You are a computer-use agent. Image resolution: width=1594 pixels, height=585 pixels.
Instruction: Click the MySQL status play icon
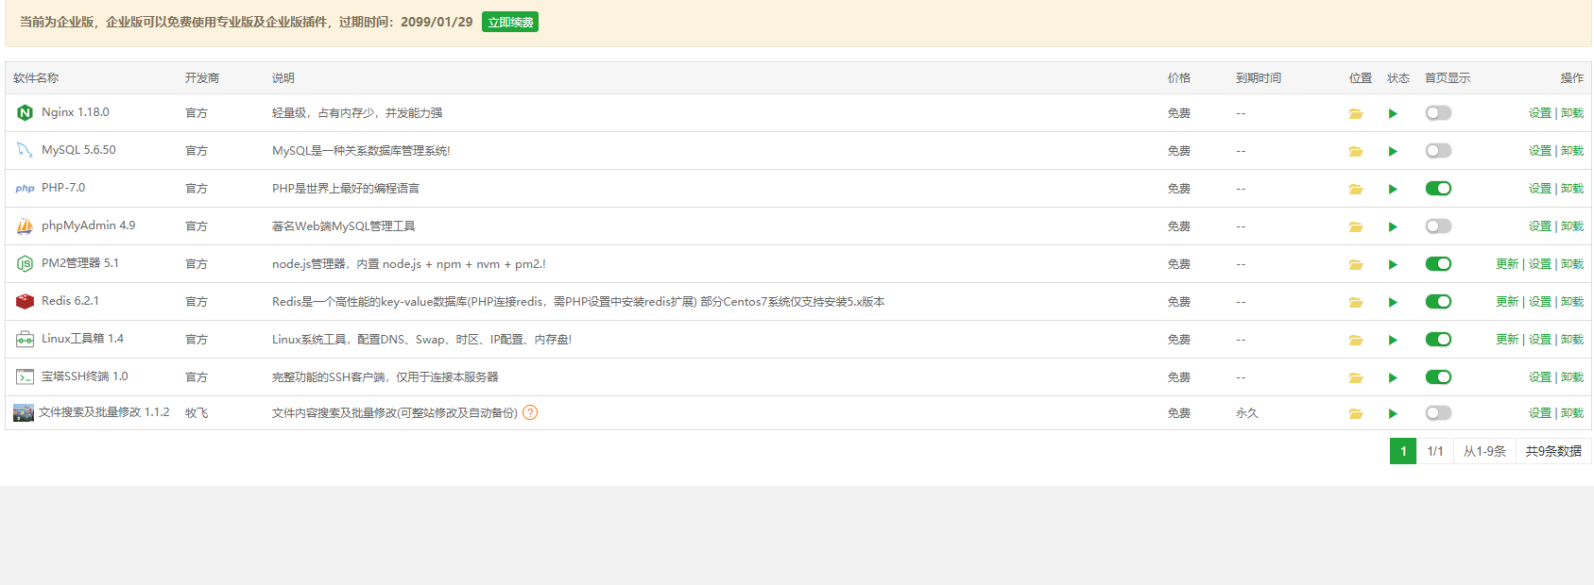coord(1393,151)
